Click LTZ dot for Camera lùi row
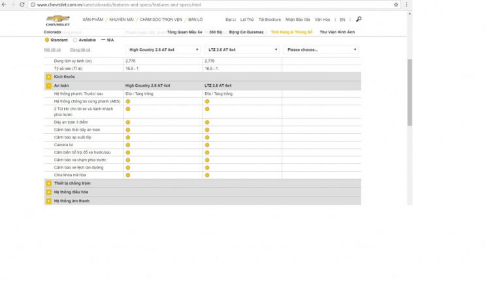 (x=207, y=145)
